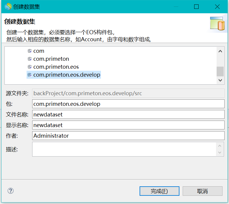The height and width of the screenshot is (204, 229).
Task: Focus the 文件名称 input field
Action: (128, 114)
